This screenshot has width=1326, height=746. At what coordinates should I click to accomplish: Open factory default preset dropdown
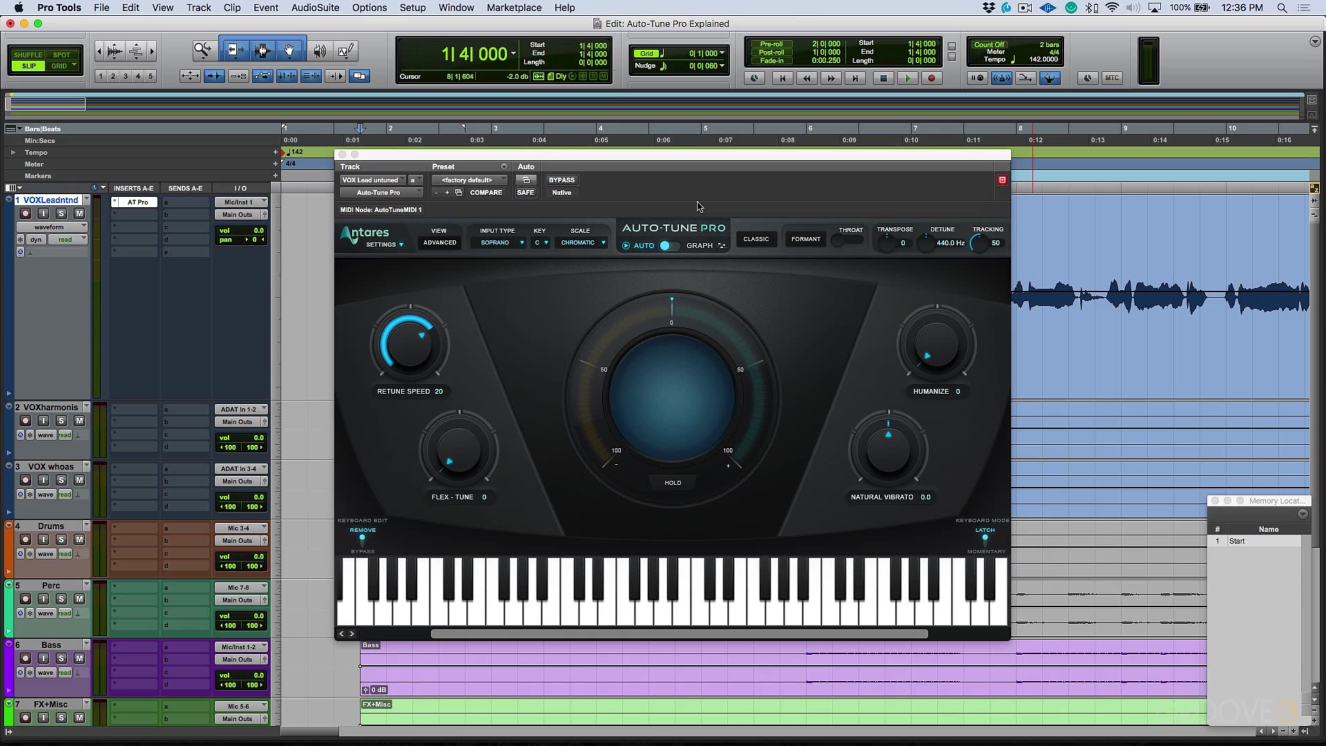tap(470, 180)
